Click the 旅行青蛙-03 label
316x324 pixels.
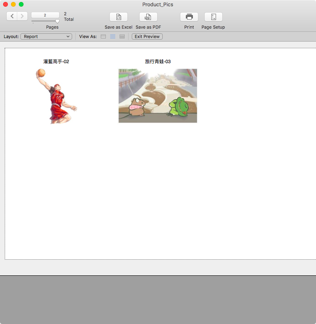click(158, 62)
